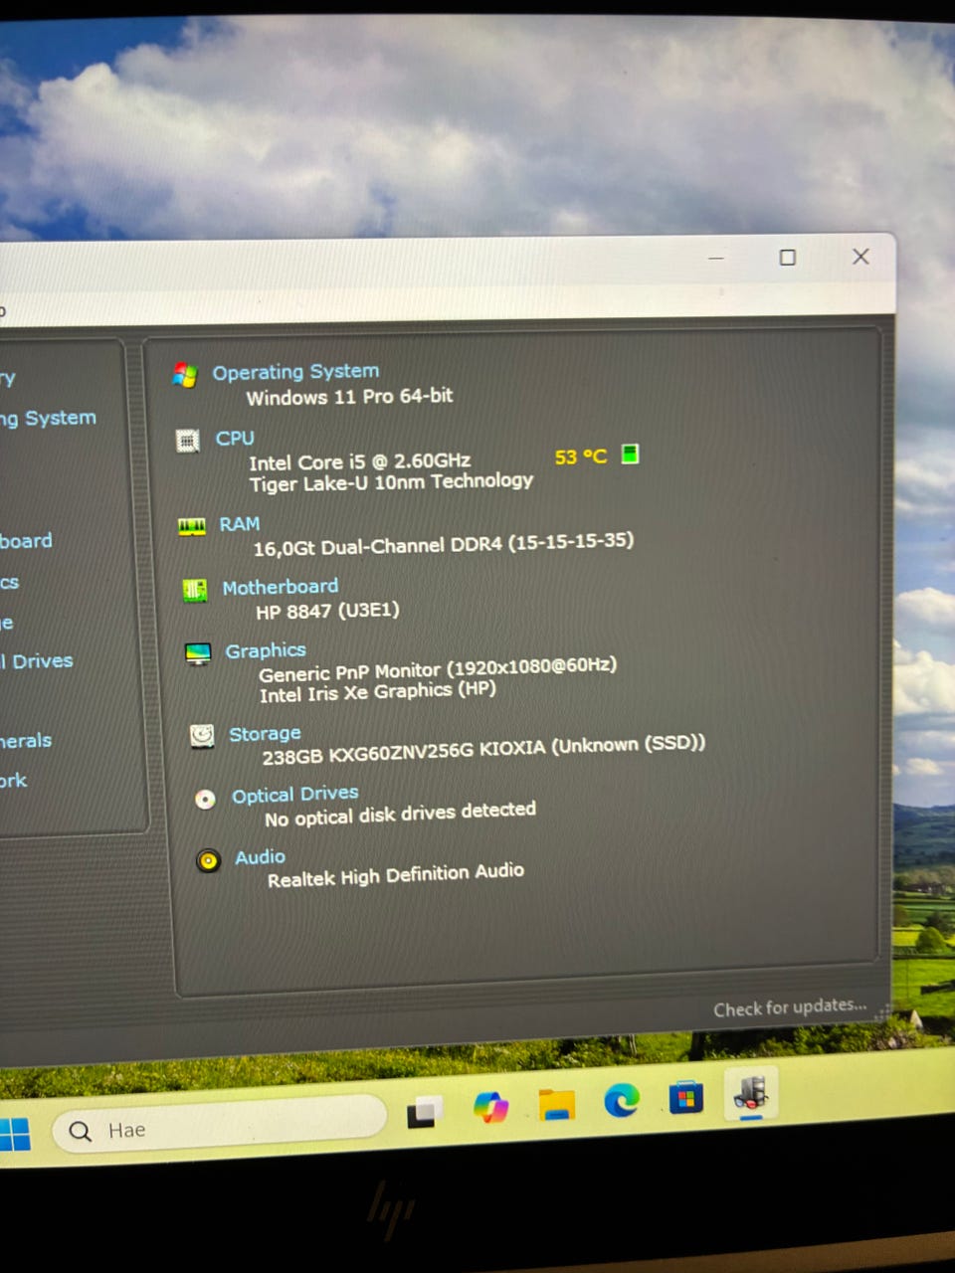The image size is (955, 1273).
Task: Click the yellow Audio speaker icon
Action: tap(208, 860)
